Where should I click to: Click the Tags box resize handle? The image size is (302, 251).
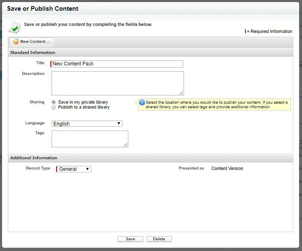125,145
